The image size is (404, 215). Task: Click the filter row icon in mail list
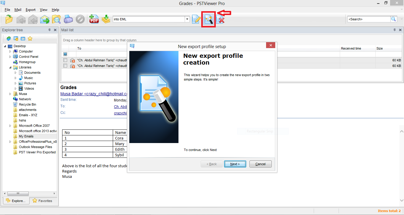[x=65, y=54]
